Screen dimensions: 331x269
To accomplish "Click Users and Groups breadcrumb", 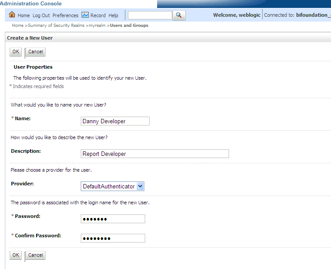I will click(x=129, y=26).
